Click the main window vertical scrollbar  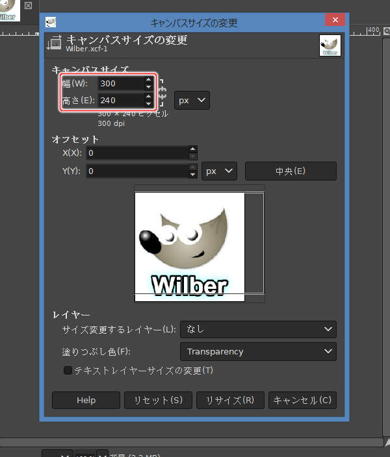(x=386, y=236)
